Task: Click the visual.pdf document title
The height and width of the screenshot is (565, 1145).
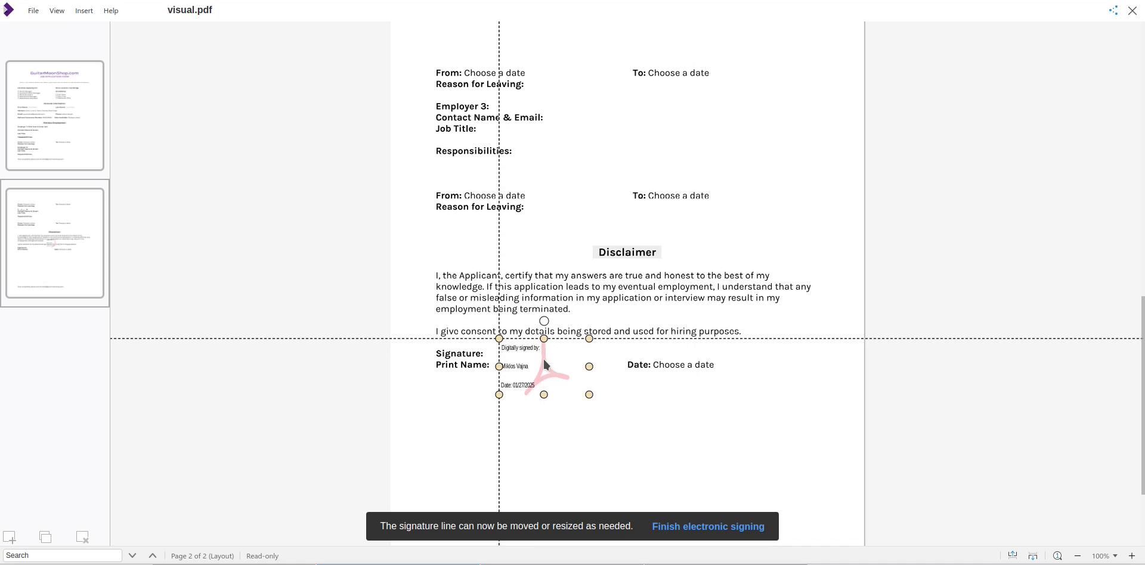Action: tap(190, 10)
